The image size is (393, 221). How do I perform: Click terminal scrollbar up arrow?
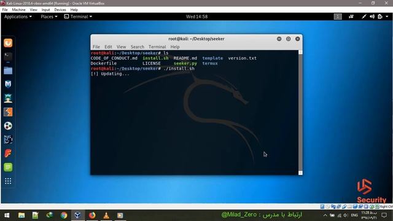300,52
